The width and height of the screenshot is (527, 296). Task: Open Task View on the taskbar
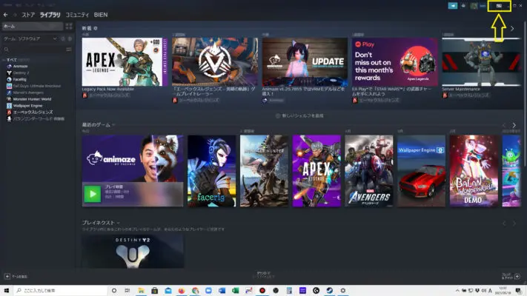point(127,291)
